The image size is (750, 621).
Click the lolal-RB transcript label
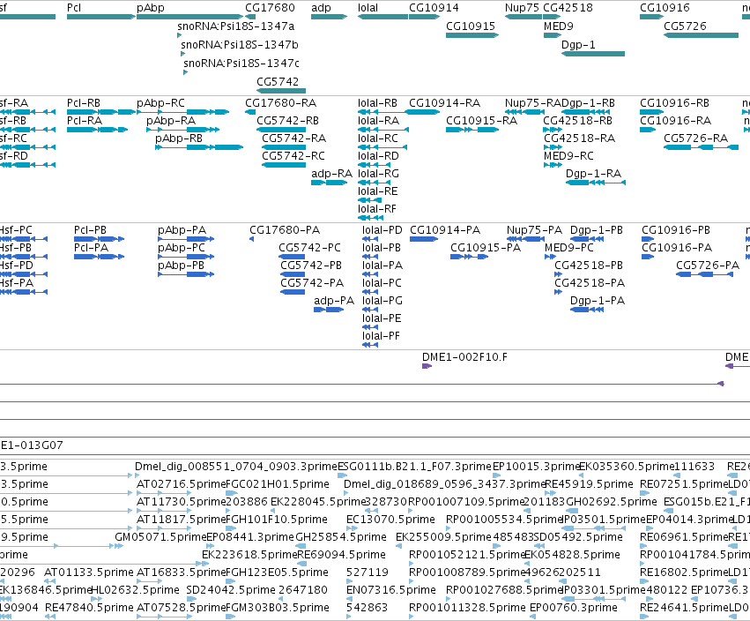[x=377, y=103]
